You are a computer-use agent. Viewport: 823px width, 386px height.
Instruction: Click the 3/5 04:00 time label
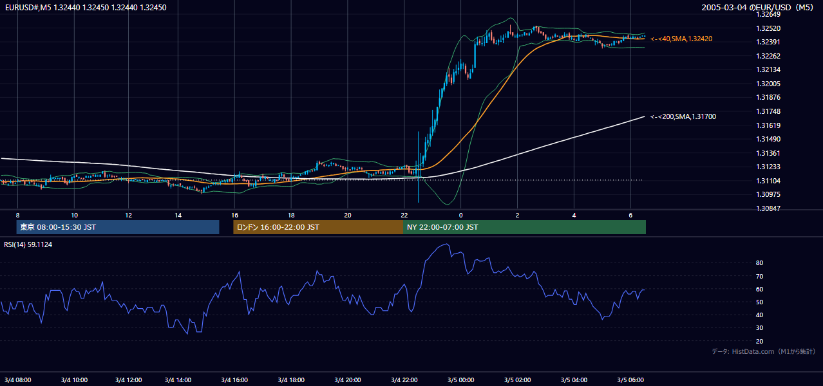pos(574,380)
